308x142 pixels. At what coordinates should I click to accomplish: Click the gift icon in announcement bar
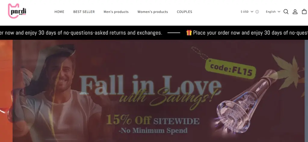click(189, 32)
